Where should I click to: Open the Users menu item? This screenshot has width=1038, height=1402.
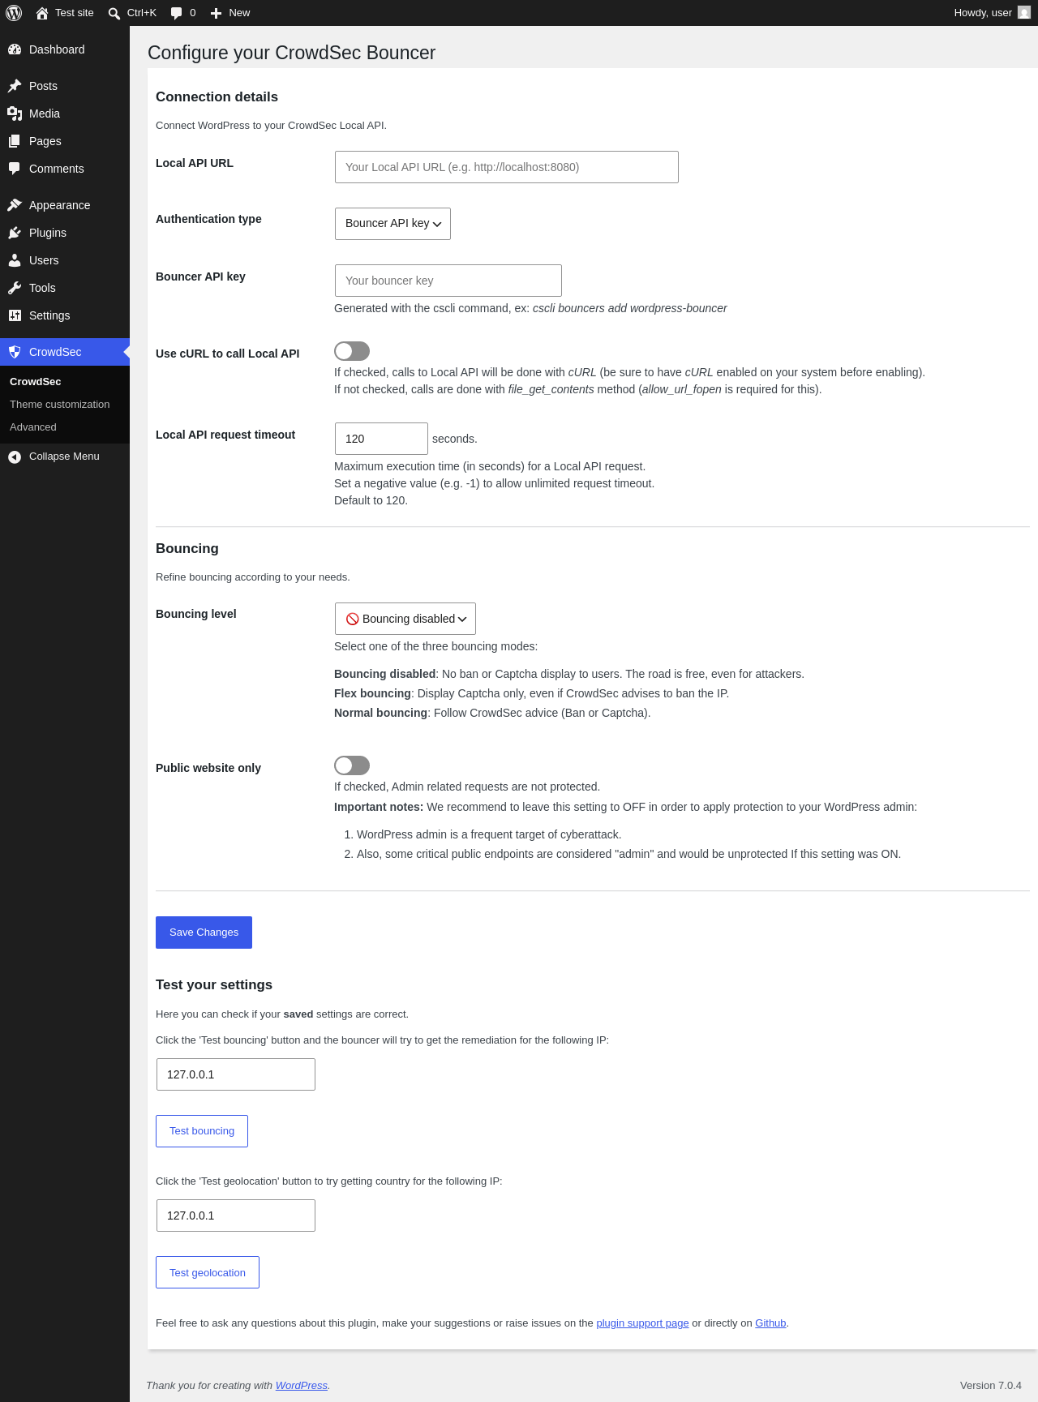[65, 260]
